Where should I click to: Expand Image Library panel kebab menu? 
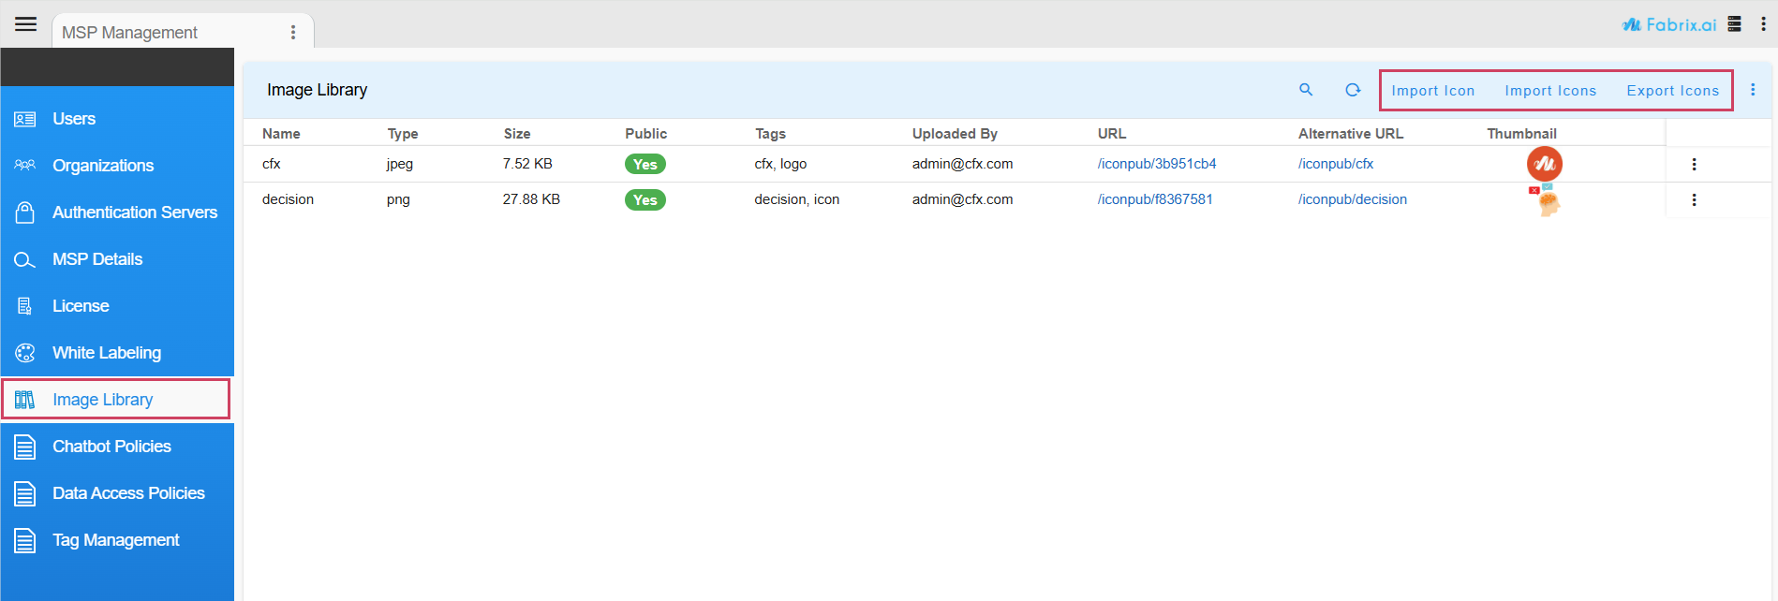click(1753, 90)
